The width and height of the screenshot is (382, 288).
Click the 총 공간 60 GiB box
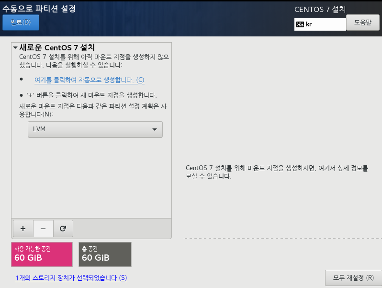[105, 254]
